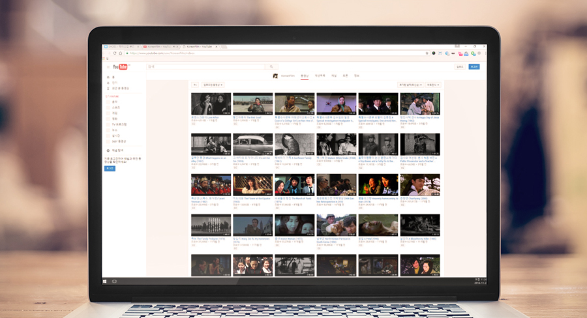Open the Love Affair video thumbnail

(x=211, y=104)
